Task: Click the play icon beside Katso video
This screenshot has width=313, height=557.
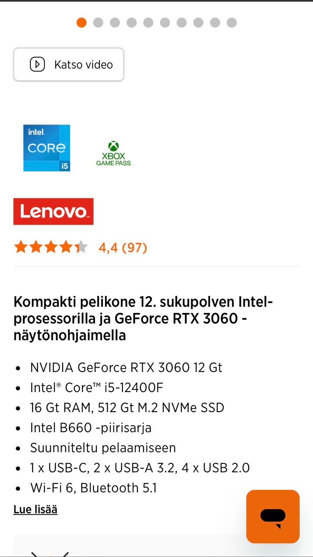Action: click(37, 64)
